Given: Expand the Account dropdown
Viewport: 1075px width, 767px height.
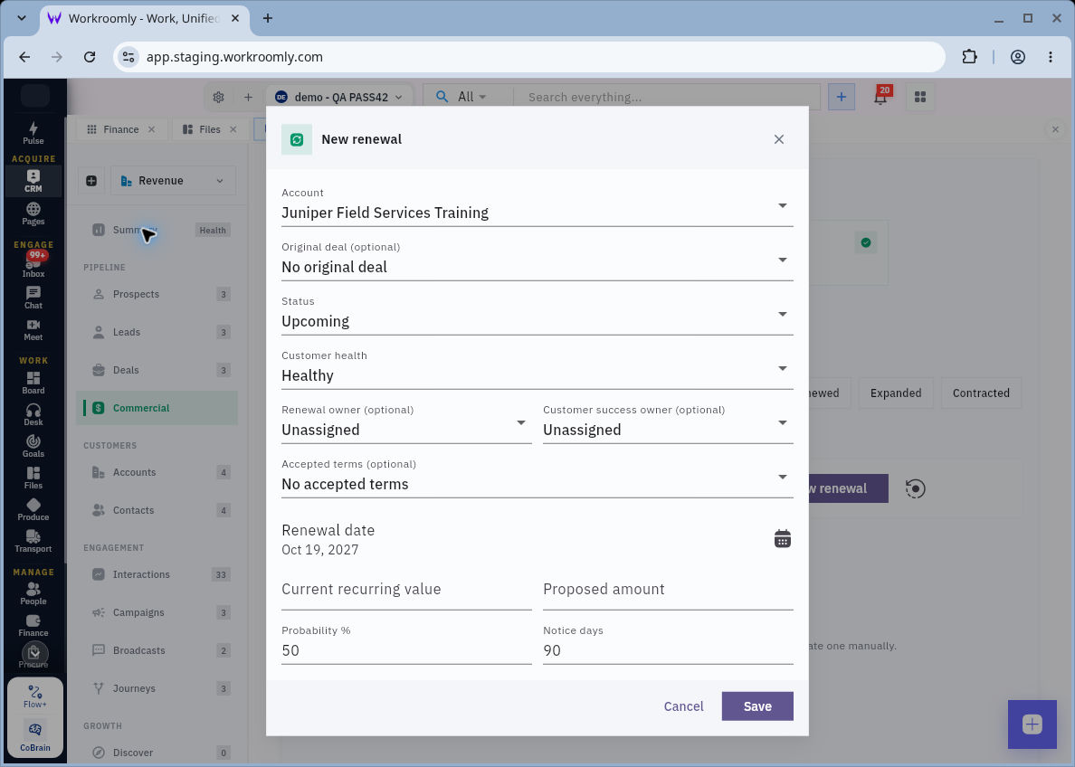Looking at the screenshot, I should 537,206.
